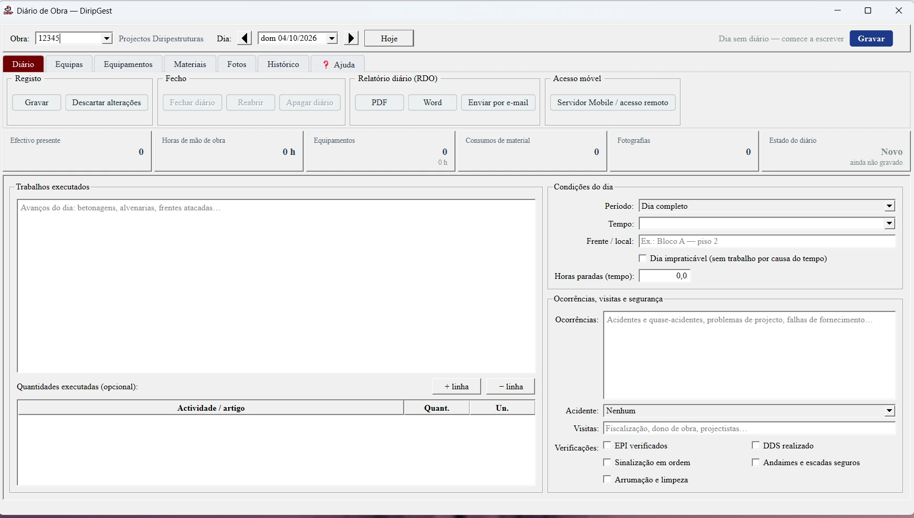Check Andaimes e escadas seguros
This screenshot has width=914, height=518.
point(756,463)
